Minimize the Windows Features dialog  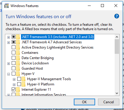[x=89, y=6]
